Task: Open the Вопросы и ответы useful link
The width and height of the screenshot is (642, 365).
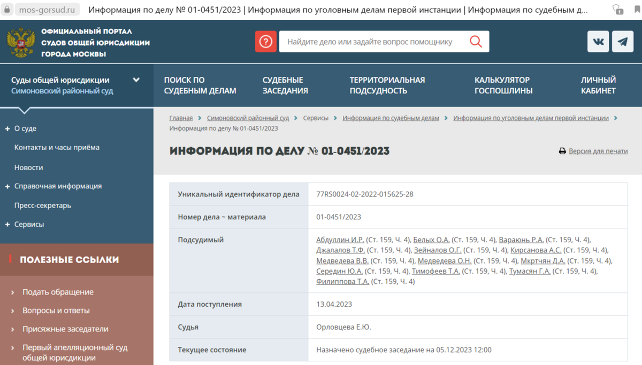Action: (56, 311)
